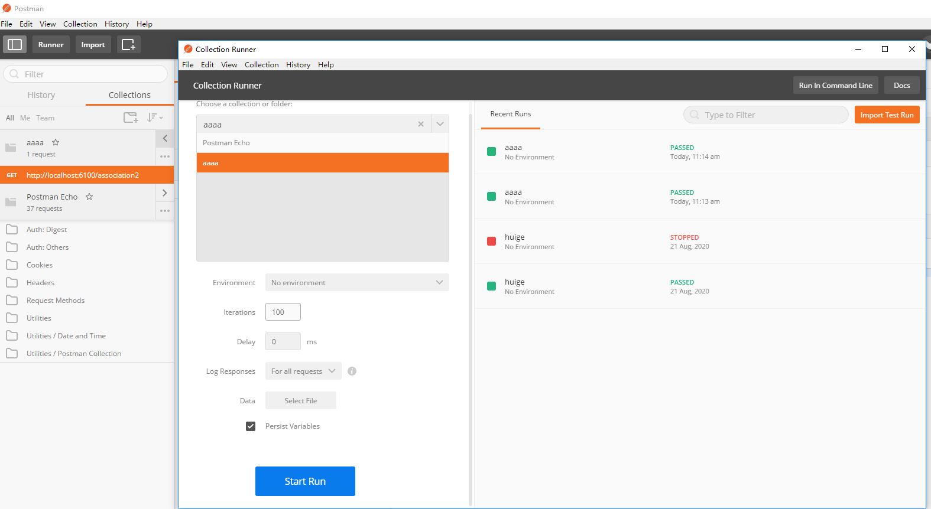Click the red status square of stopped huige run

pyautogui.click(x=491, y=242)
